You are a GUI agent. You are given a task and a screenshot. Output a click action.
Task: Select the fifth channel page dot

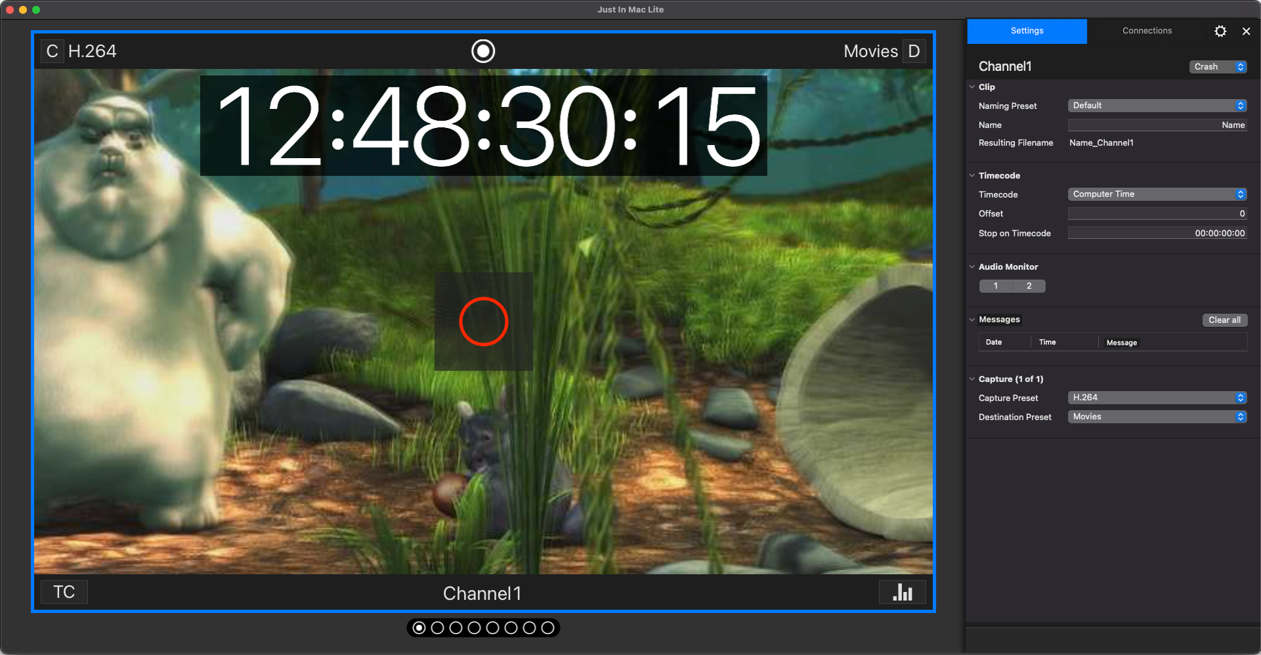(493, 628)
